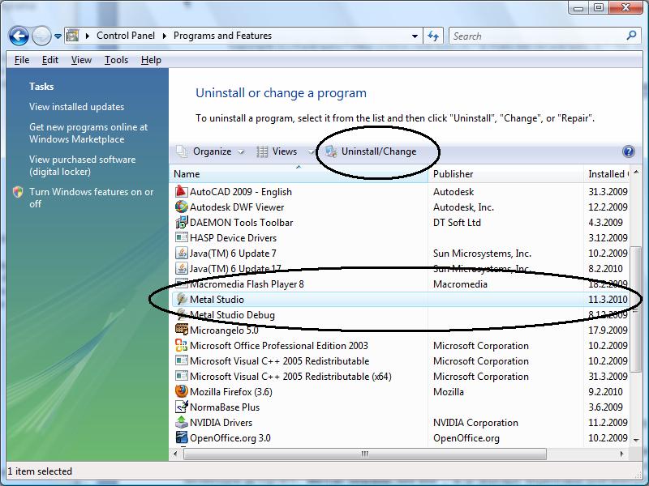Sort by Installed On column header
The image size is (649, 486).
pos(607,174)
